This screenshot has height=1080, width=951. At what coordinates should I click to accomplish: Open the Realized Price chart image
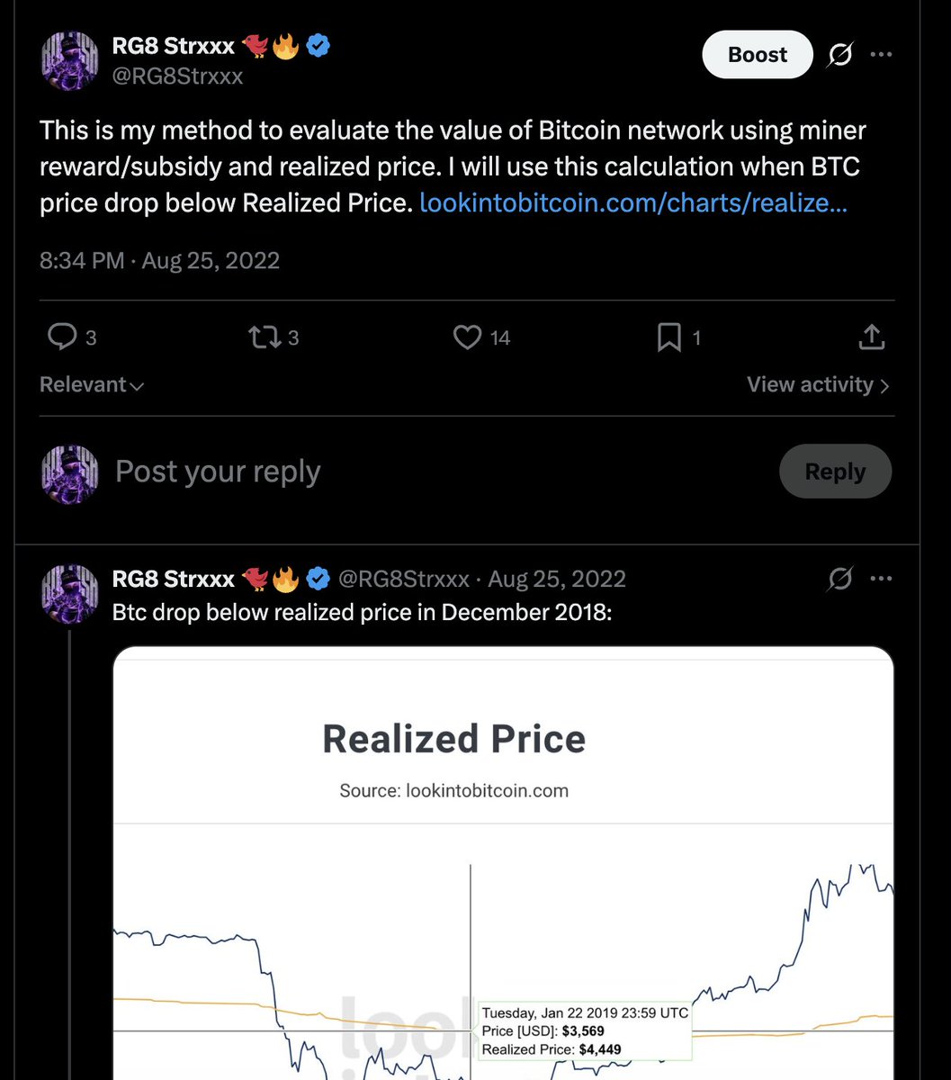(x=504, y=862)
